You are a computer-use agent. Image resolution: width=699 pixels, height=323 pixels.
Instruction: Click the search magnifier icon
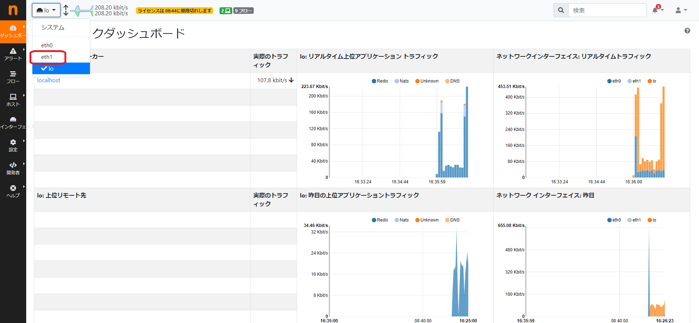click(561, 10)
